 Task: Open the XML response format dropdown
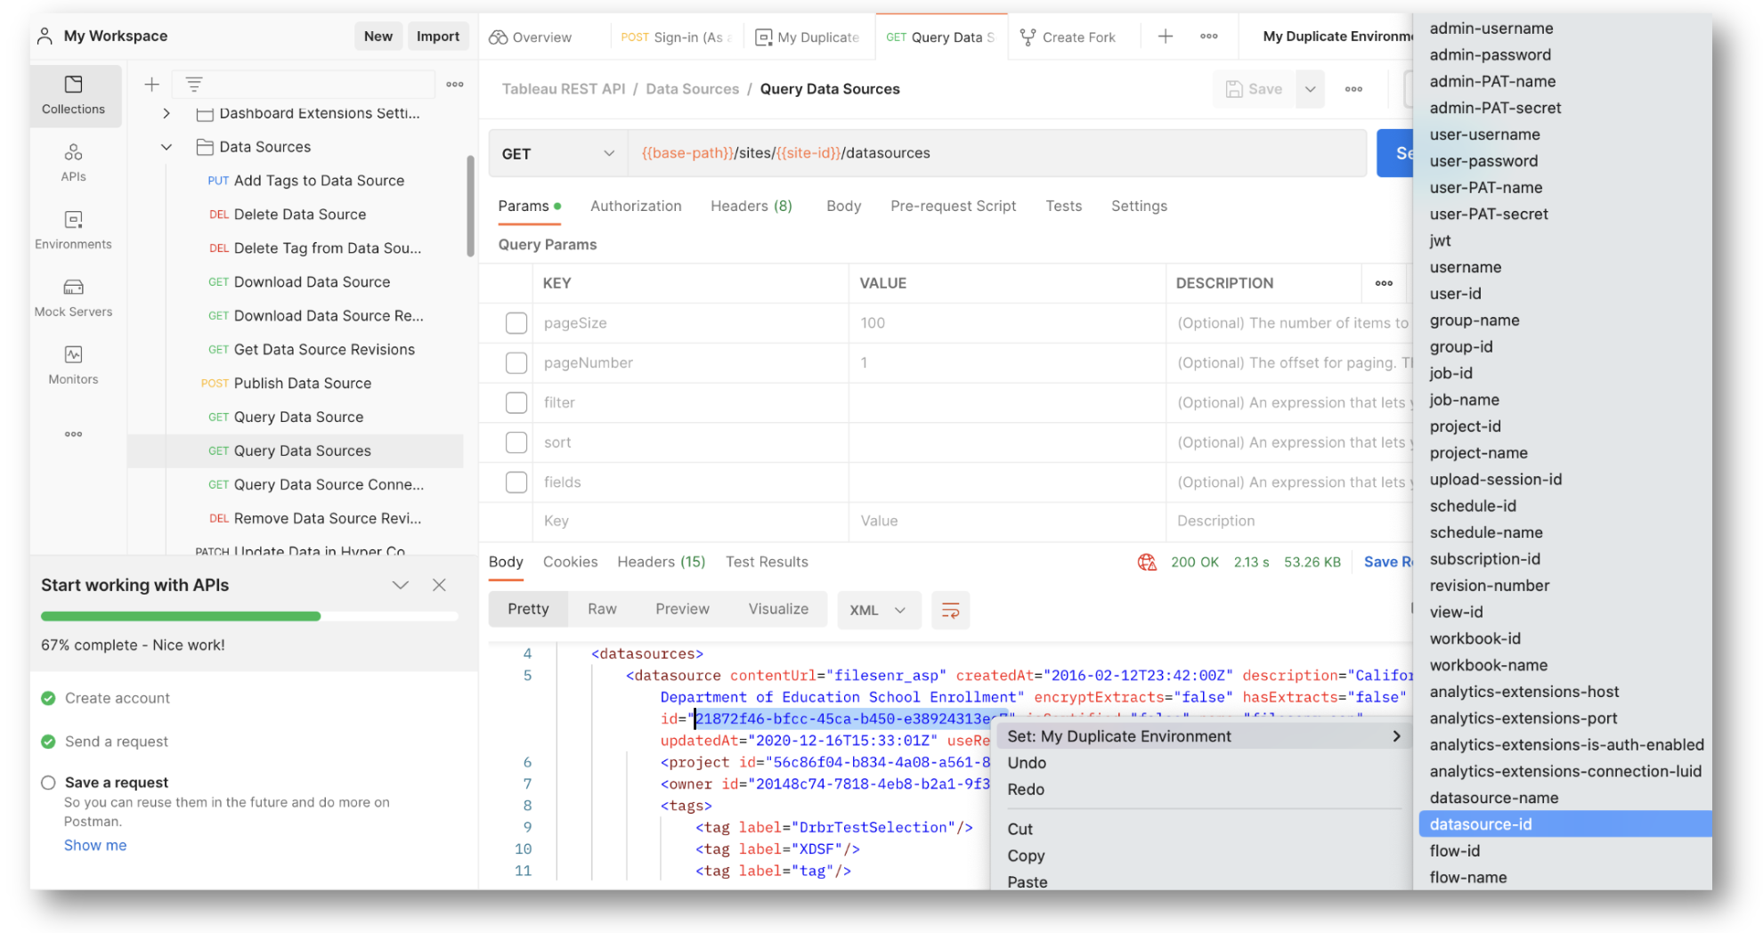point(879,611)
